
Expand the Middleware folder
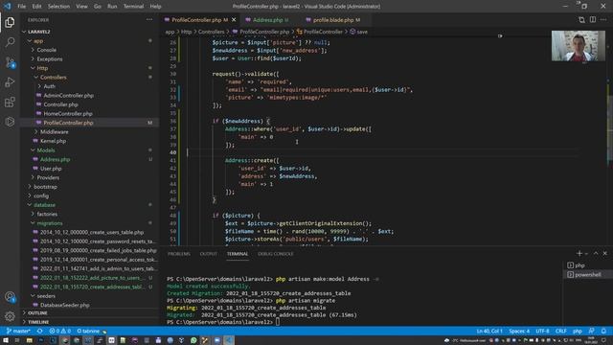click(x=54, y=132)
